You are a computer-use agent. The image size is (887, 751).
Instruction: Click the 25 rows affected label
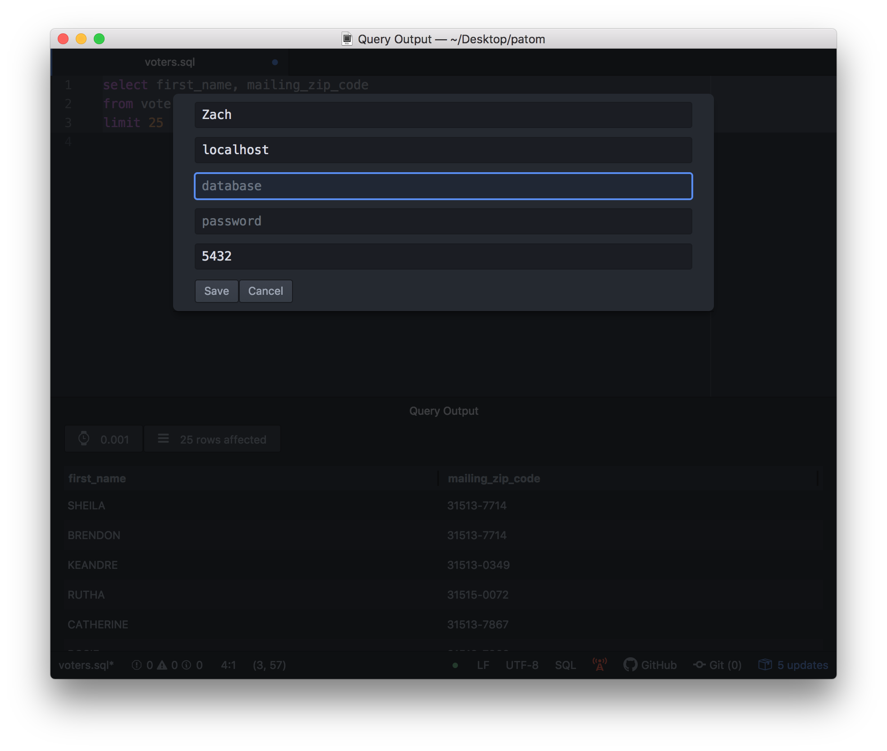(223, 440)
